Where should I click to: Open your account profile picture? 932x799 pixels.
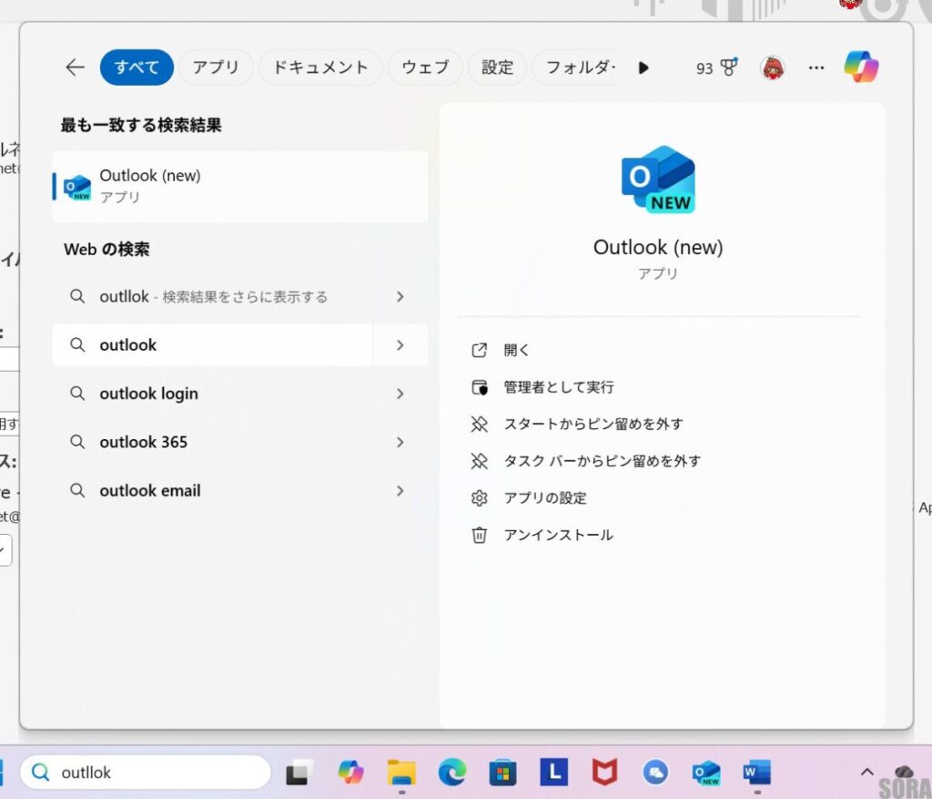pyautogui.click(x=773, y=67)
